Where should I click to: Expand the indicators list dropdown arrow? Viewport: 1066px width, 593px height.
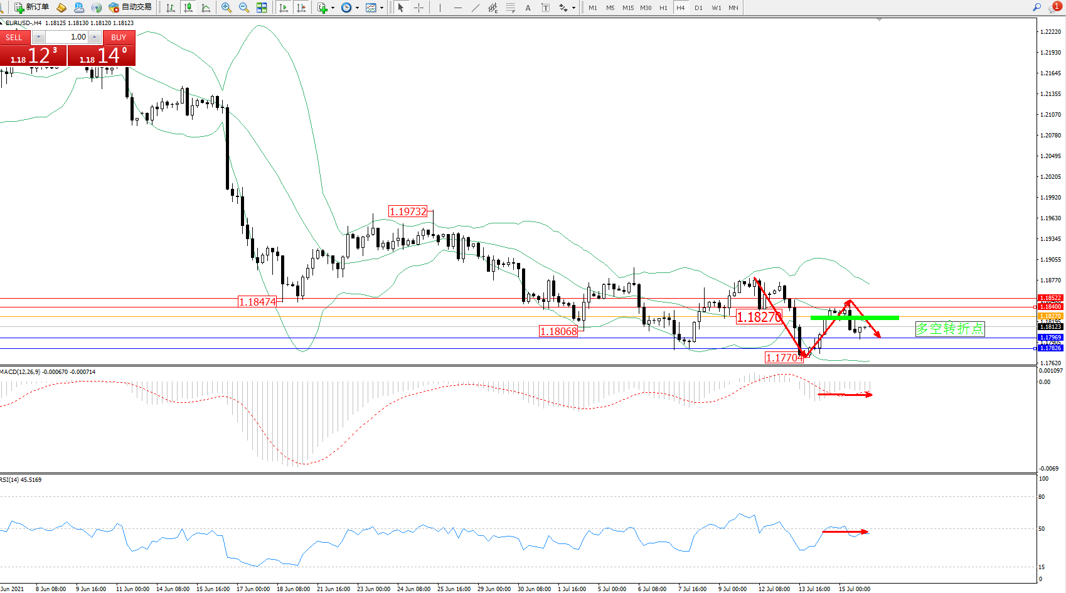(333, 8)
